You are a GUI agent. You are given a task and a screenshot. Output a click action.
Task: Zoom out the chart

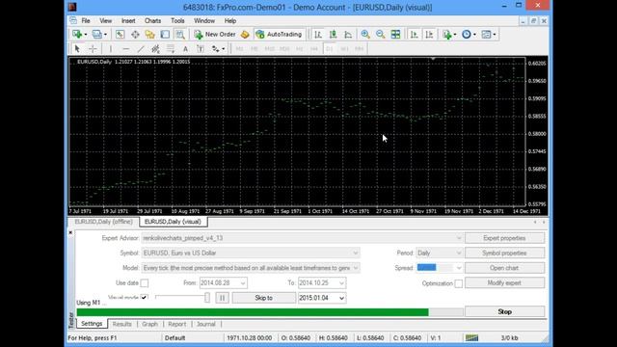[380, 35]
